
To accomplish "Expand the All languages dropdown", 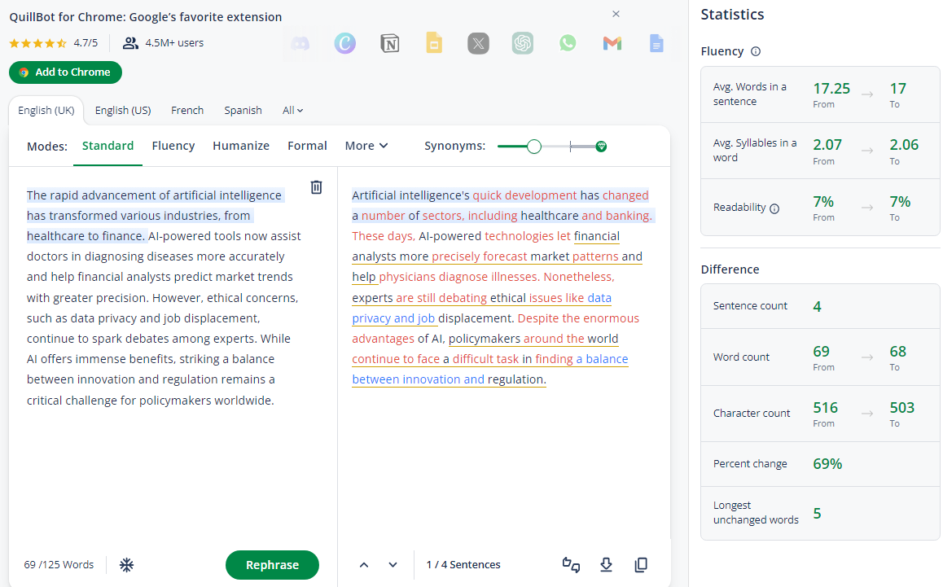I will coord(293,111).
